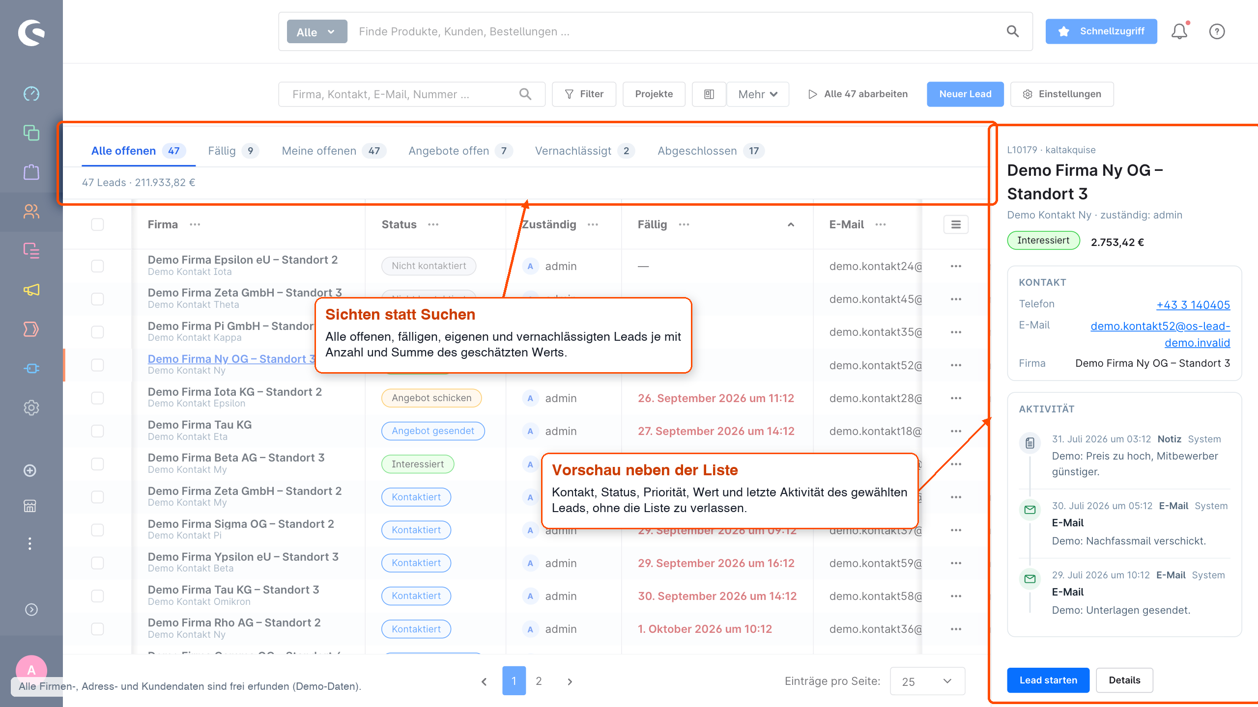
Task: Click the Neuer Lead button
Action: coord(965,94)
